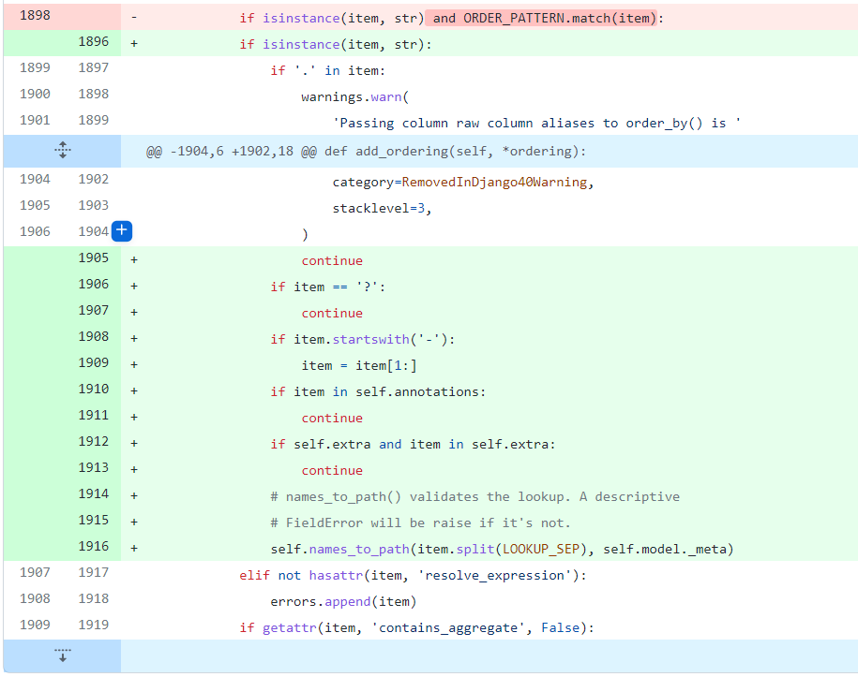This screenshot has height=677, width=858.
Task: Click 'warnings.warn(' code line
Action: tap(354, 96)
